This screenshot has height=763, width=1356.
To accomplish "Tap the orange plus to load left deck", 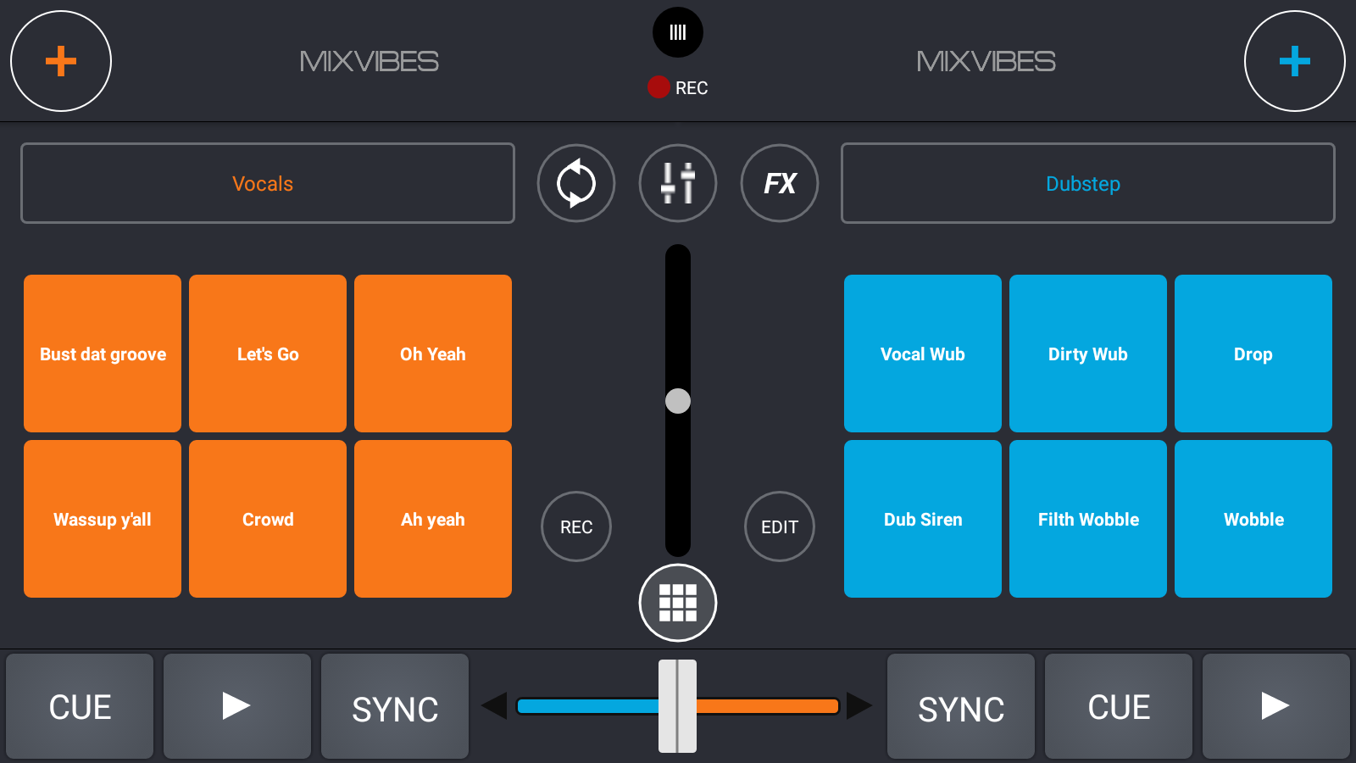I will tap(61, 61).
